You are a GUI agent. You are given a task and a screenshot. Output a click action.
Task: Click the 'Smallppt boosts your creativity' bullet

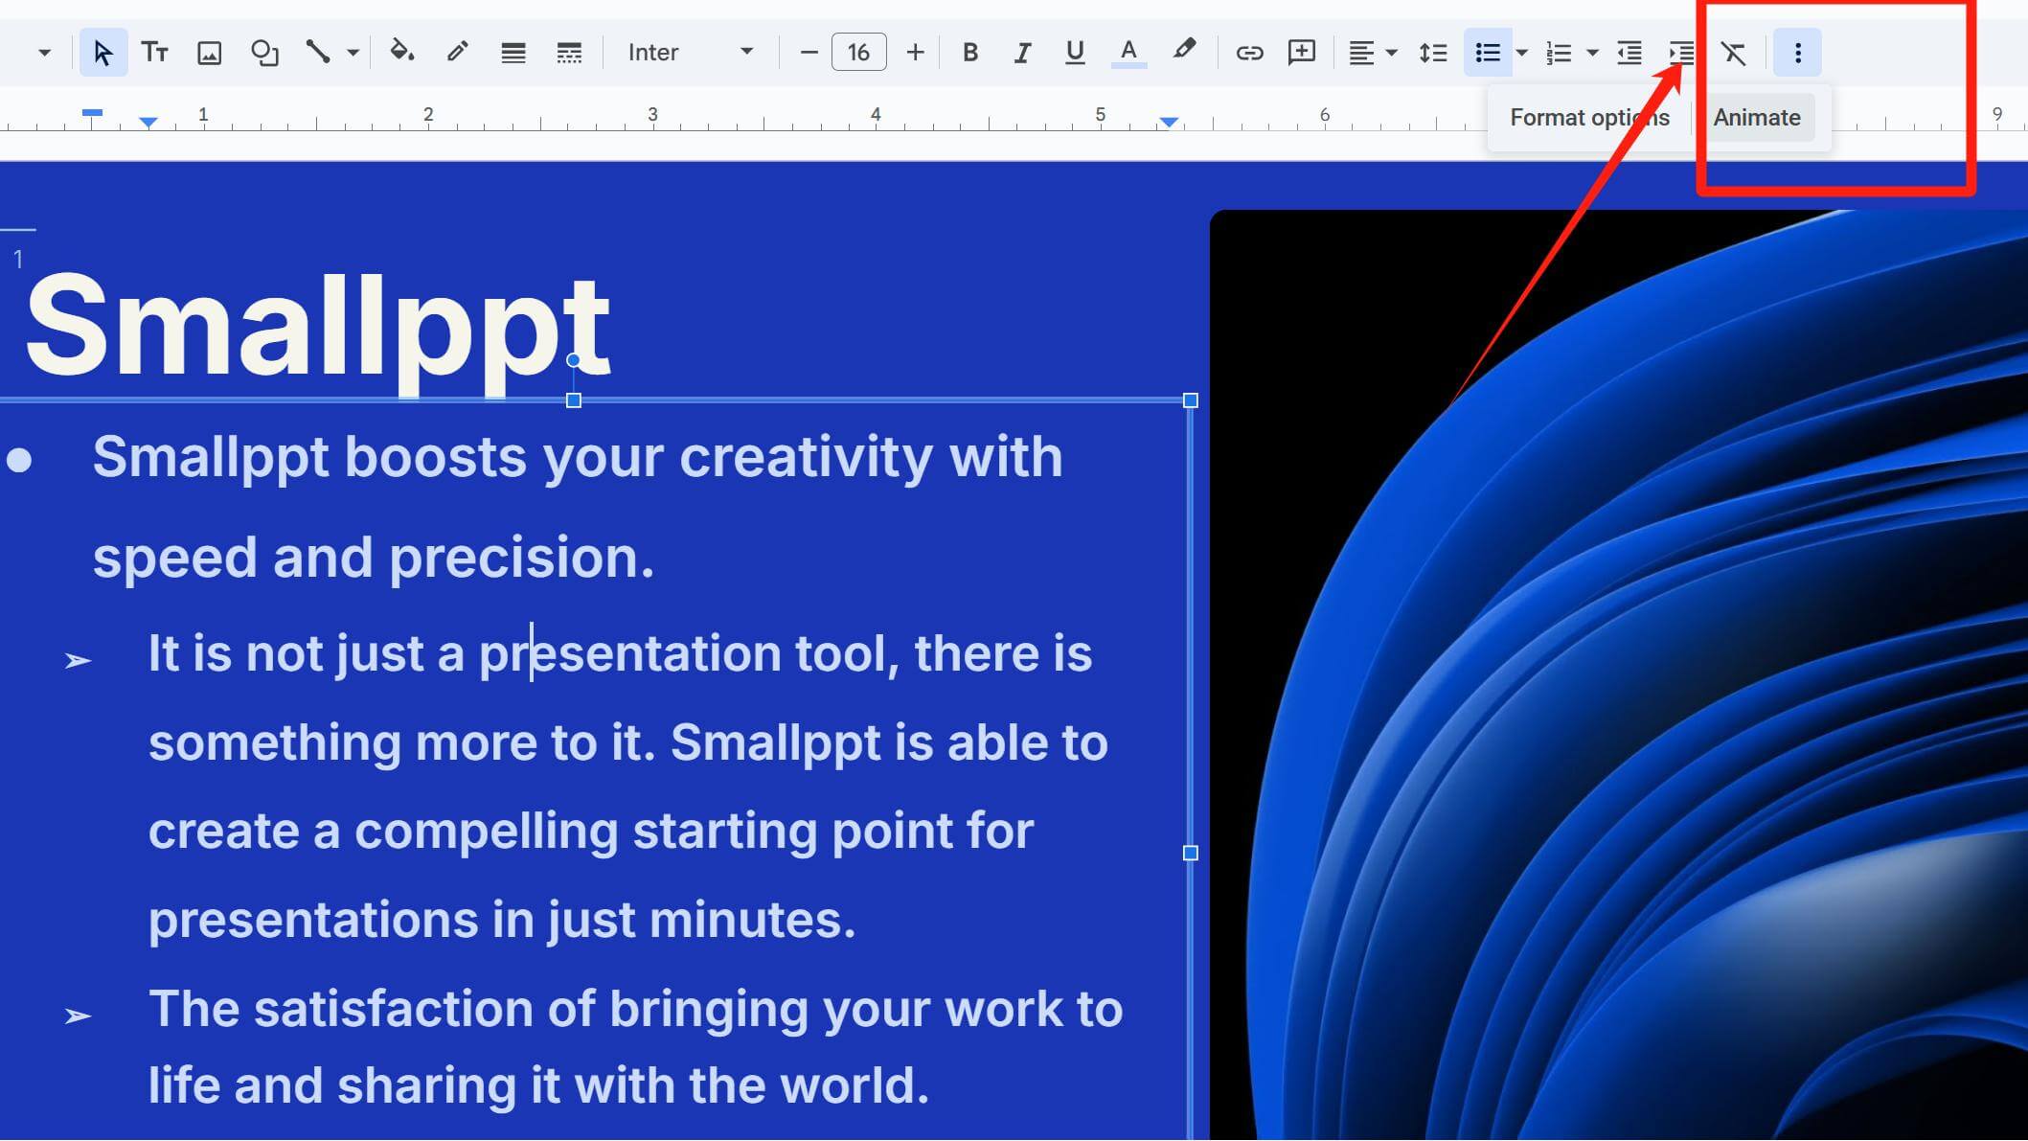point(578,457)
